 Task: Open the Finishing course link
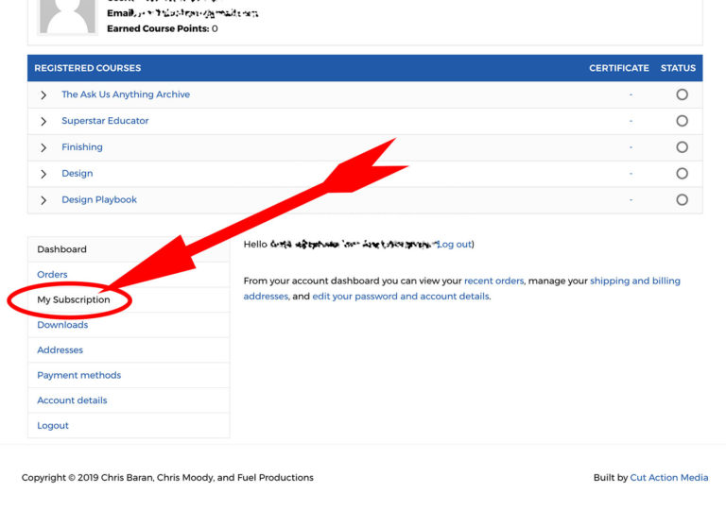[x=82, y=147]
